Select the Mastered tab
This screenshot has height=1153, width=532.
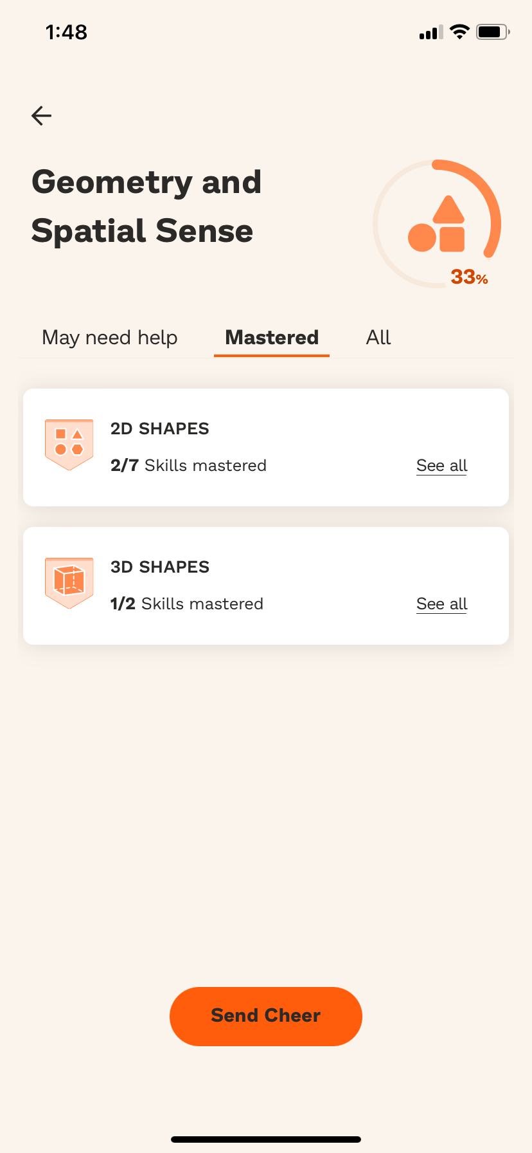pyautogui.click(x=272, y=337)
